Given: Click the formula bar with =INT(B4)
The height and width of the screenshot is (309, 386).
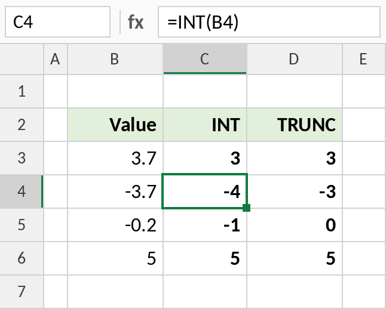Looking at the screenshot, I should (x=269, y=22).
